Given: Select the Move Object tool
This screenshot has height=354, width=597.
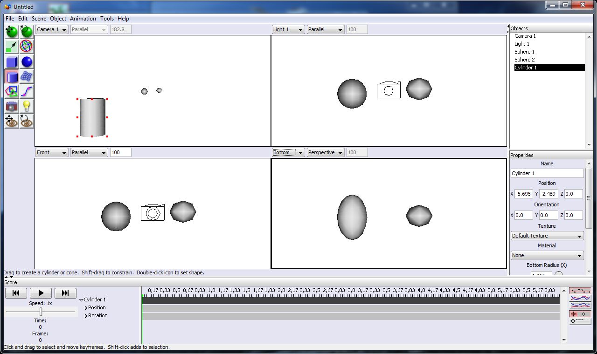Looking at the screenshot, I should [x=12, y=32].
